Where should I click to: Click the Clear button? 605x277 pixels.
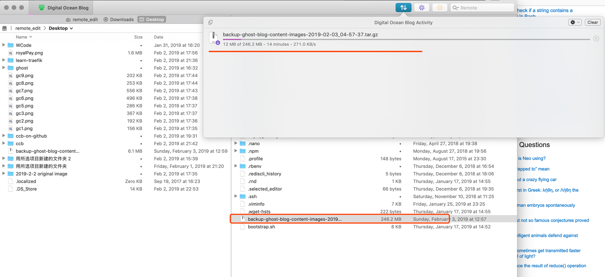coord(592,22)
